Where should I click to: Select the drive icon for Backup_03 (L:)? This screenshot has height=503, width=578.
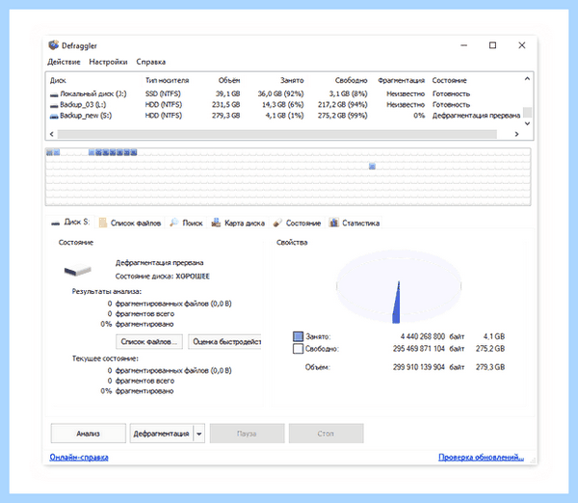click(54, 105)
